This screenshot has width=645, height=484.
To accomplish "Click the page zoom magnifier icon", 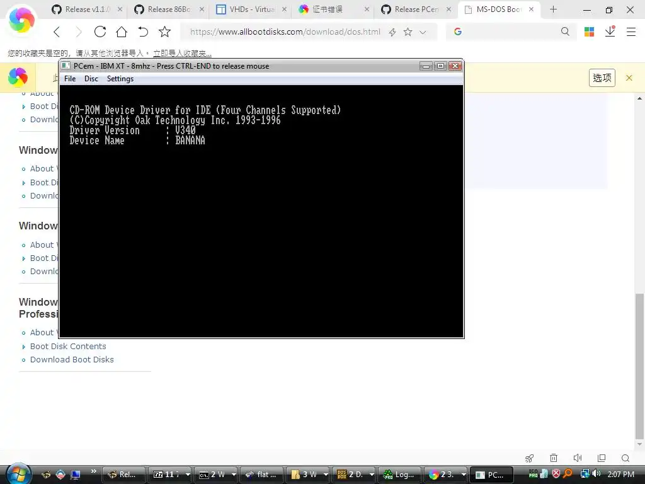I will coord(625,458).
